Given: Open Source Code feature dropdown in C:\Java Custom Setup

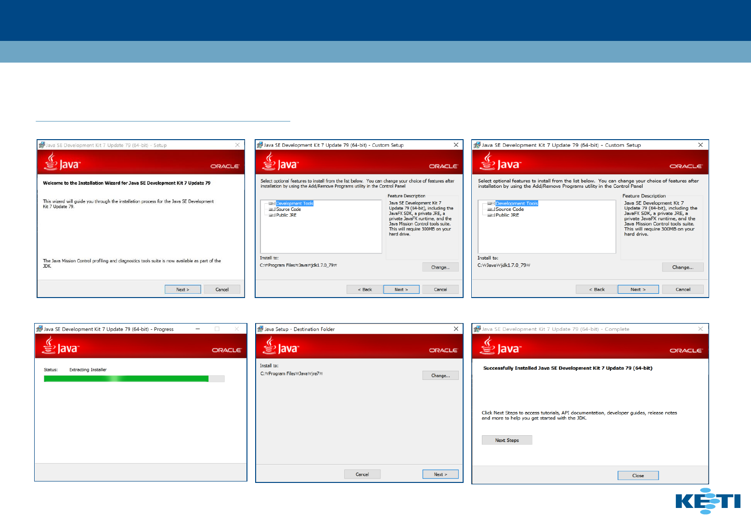Looking at the screenshot, I should (491, 209).
